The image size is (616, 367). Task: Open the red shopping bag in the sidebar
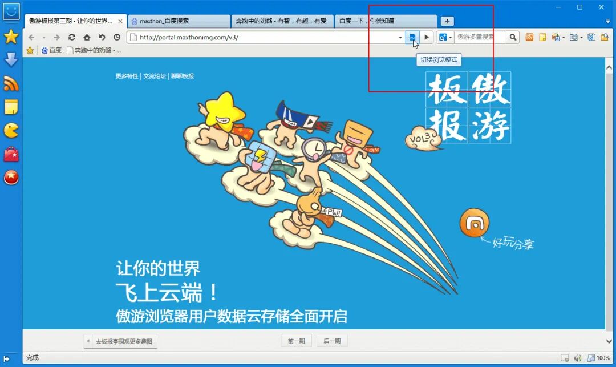(11, 154)
